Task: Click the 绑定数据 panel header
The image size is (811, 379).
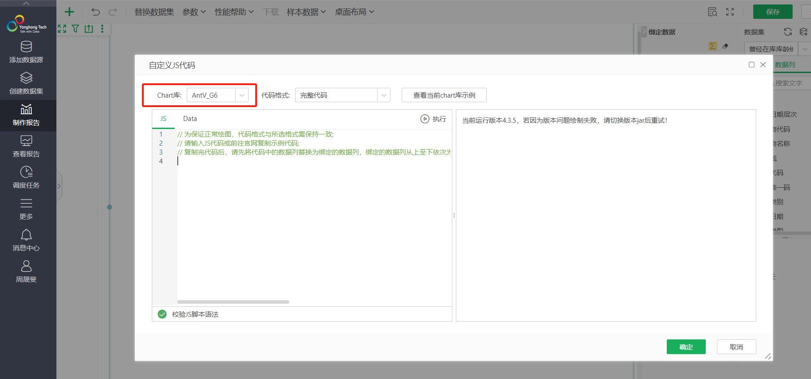Action: [x=662, y=32]
